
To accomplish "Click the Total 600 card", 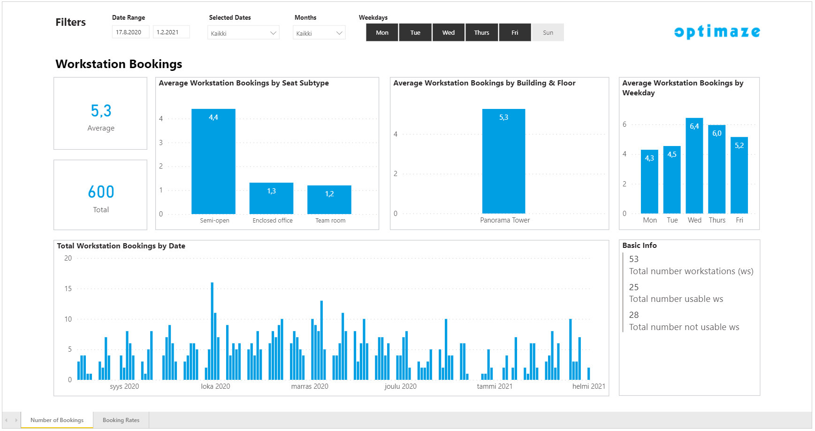I will (100, 195).
